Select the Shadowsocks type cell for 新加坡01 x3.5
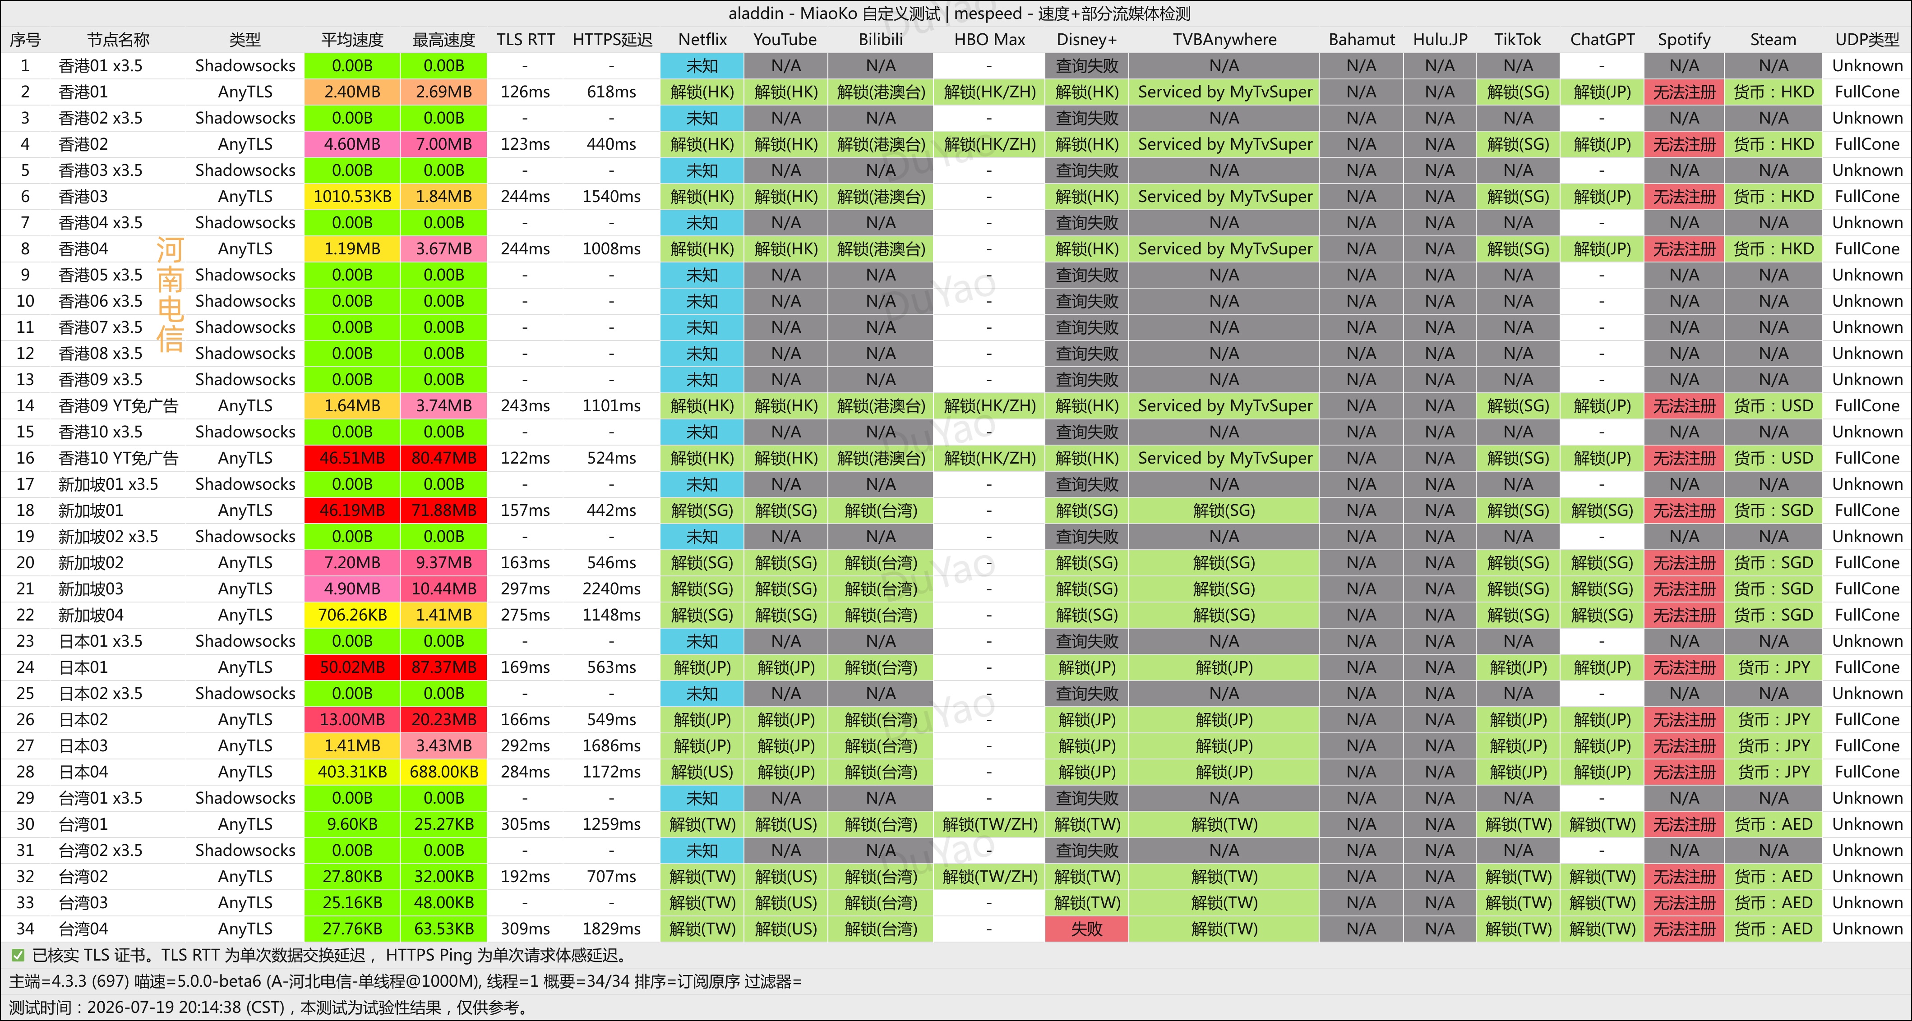This screenshot has height=1021, width=1912. (x=245, y=484)
